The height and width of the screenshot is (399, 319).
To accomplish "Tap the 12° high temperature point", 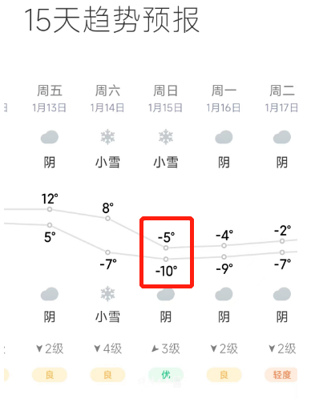I will point(50,209).
